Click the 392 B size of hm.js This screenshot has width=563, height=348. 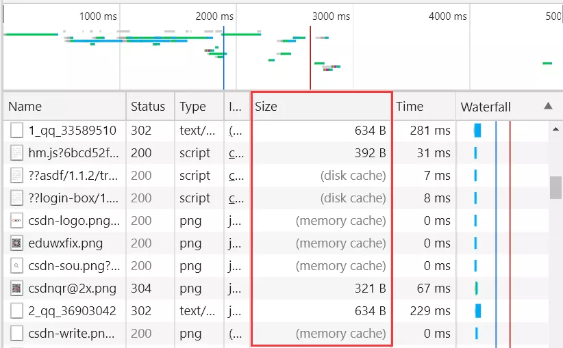tap(370, 153)
